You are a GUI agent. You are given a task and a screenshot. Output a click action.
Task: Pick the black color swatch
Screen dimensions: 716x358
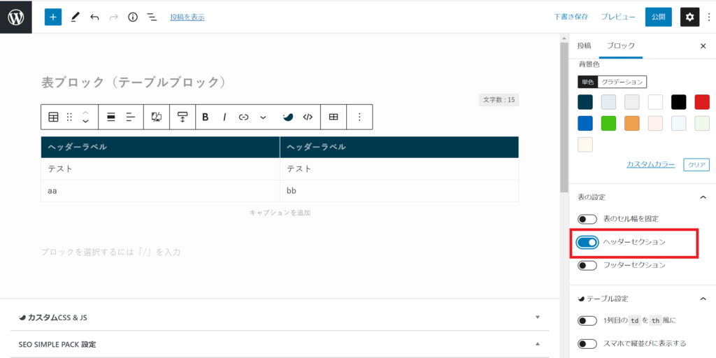click(678, 102)
